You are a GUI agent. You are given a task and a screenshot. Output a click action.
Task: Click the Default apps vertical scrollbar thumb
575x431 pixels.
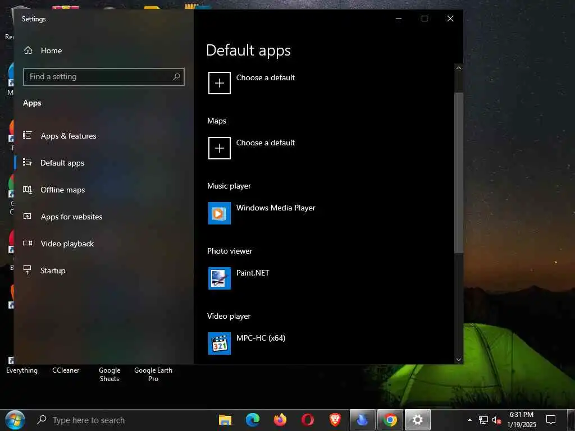(x=458, y=172)
